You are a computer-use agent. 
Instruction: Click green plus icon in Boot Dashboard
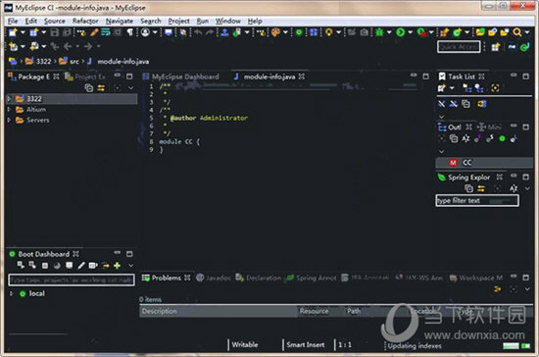tap(117, 266)
